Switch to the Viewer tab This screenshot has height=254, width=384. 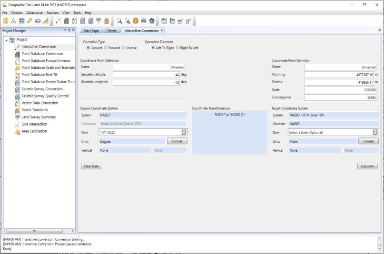tap(112, 30)
